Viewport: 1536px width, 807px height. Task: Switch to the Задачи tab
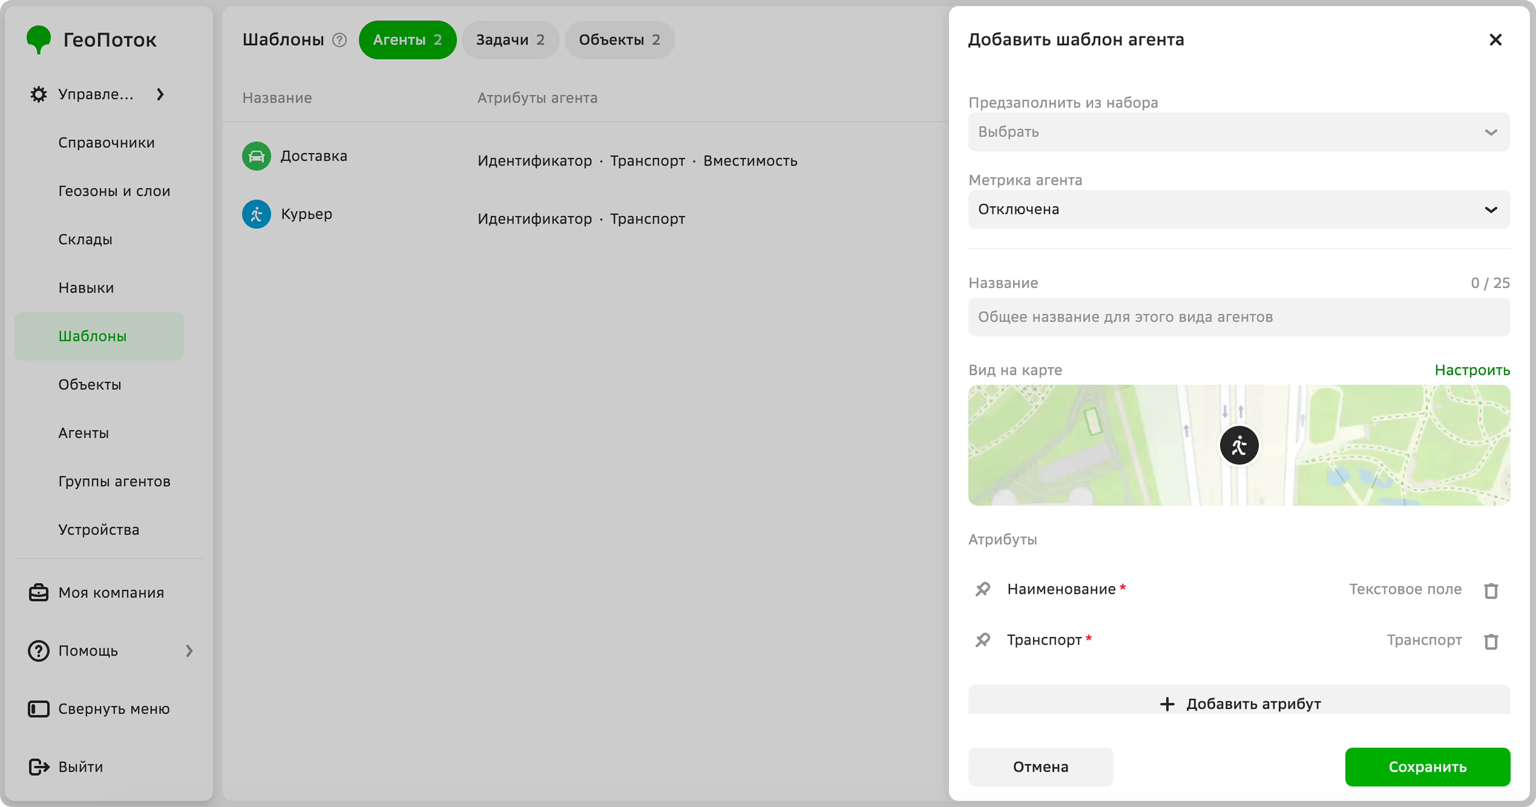[x=510, y=40]
